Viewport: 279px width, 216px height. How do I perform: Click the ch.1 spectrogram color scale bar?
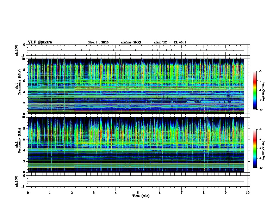point(255,90)
